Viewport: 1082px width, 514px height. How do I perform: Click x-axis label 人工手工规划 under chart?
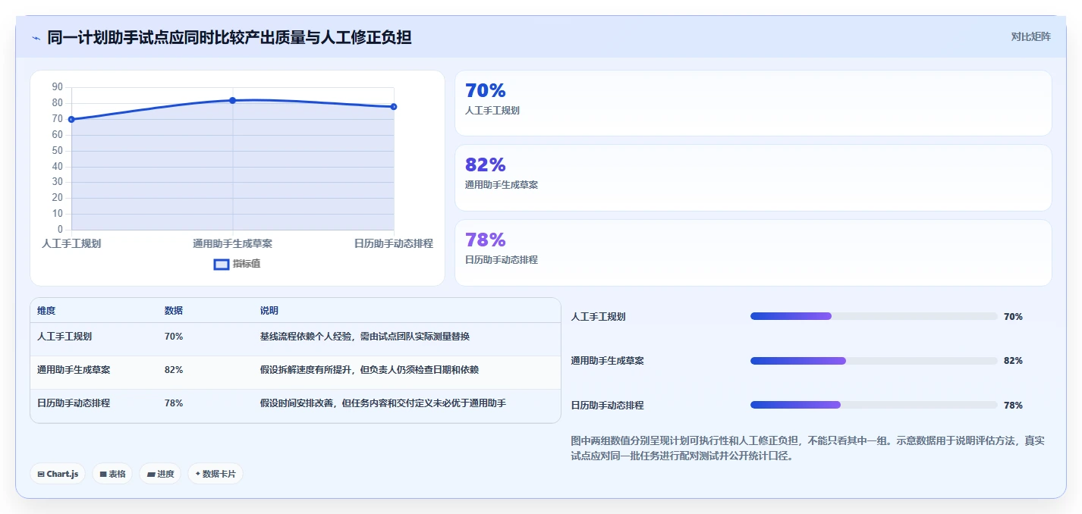(x=71, y=243)
